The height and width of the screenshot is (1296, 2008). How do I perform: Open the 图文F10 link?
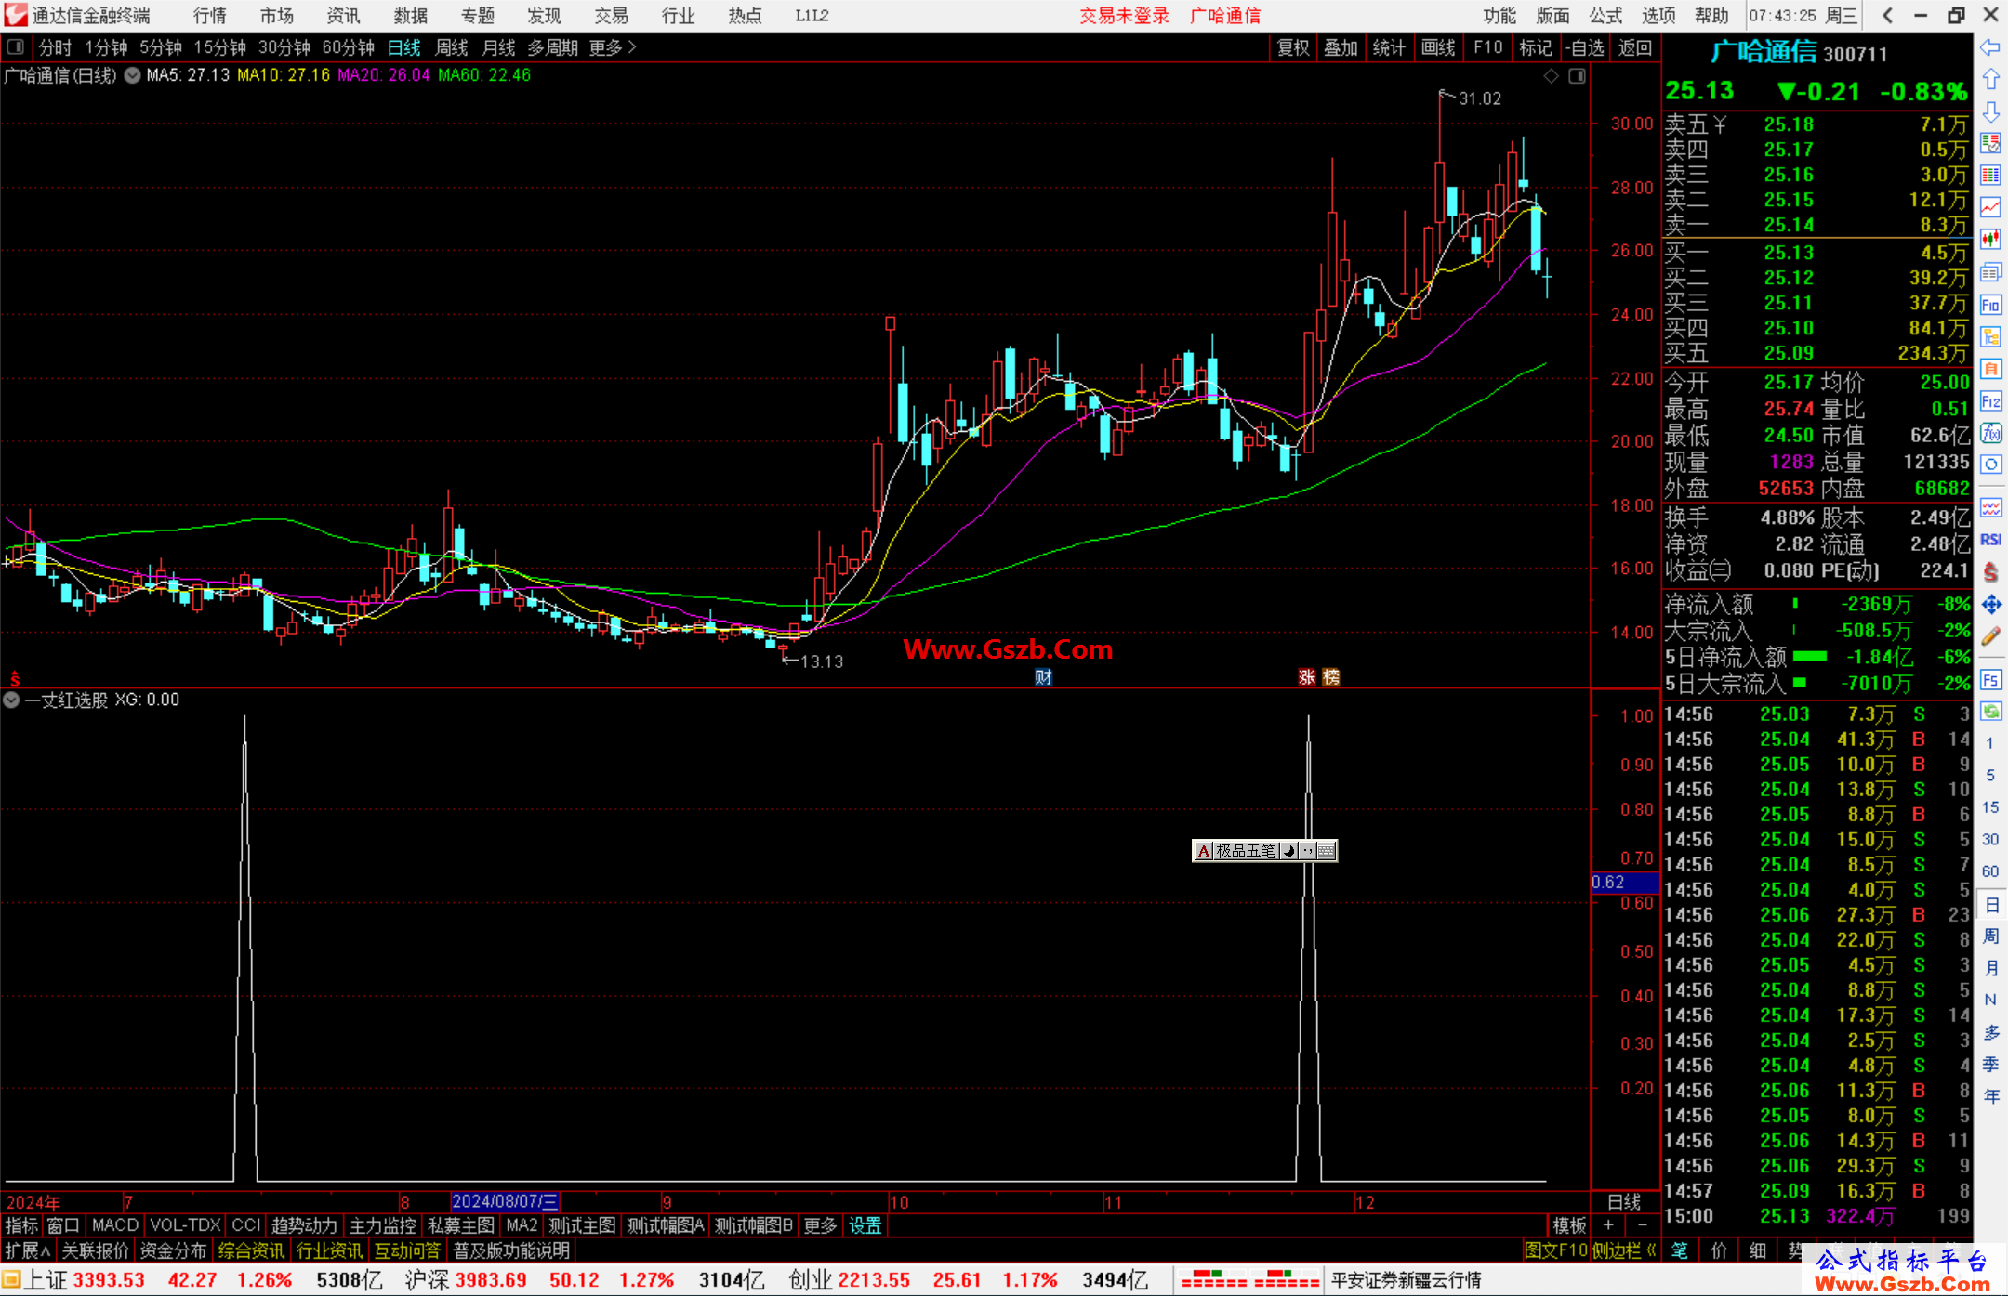[1556, 1250]
